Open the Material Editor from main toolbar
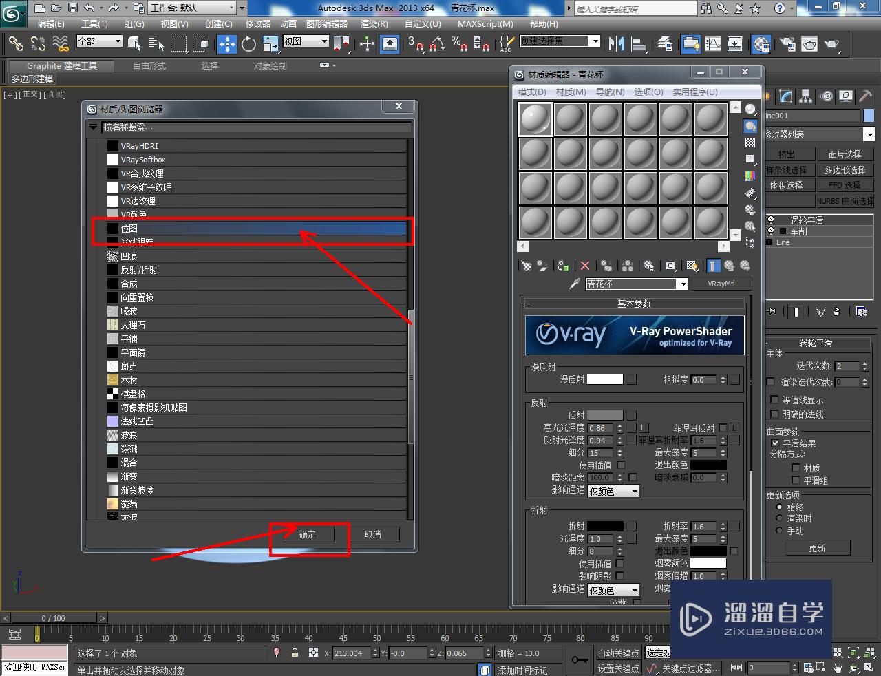This screenshot has width=881, height=676. coord(761,44)
